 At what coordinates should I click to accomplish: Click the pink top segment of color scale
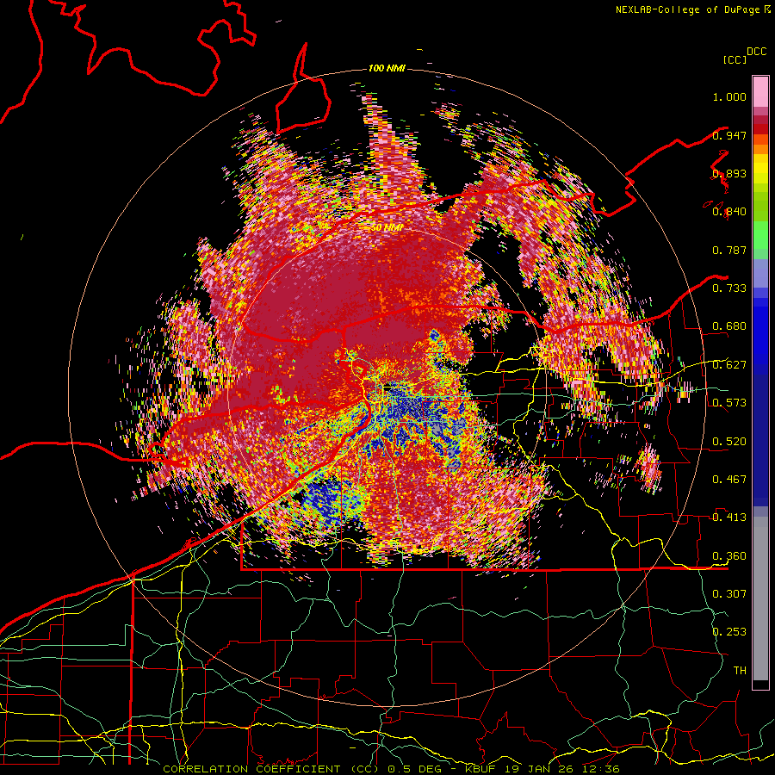point(760,91)
